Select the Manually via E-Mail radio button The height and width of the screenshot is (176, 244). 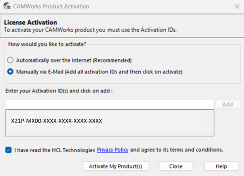[10, 72]
